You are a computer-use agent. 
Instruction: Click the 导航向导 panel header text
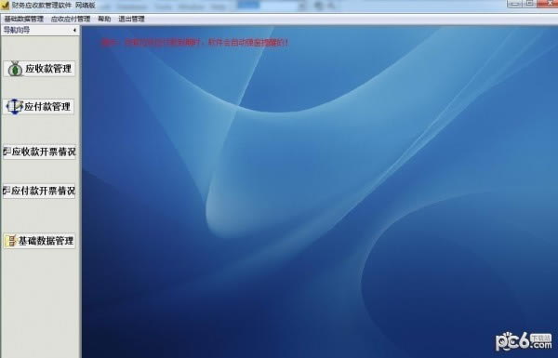point(17,31)
